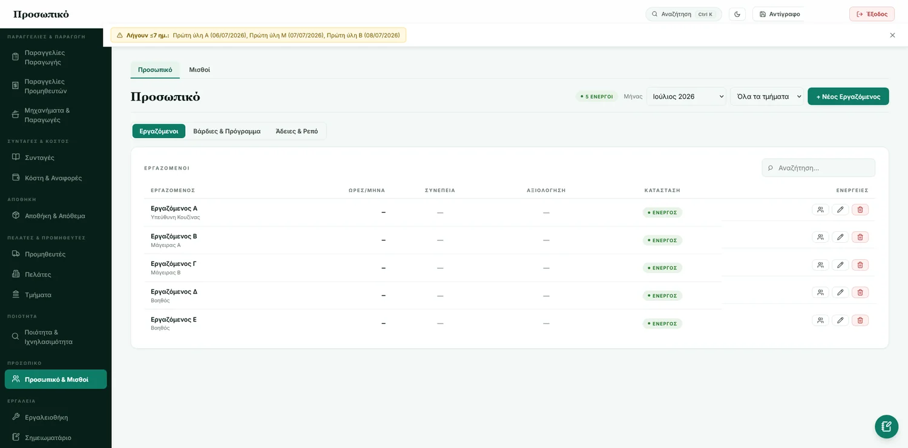Delete Εργαζόμενος Ε with the trash icon
The height and width of the screenshot is (448, 908).
[860, 320]
